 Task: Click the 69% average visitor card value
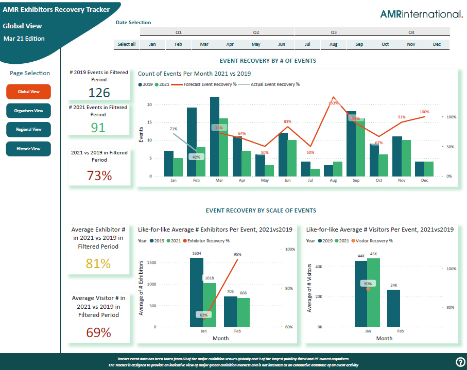click(x=98, y=332)
